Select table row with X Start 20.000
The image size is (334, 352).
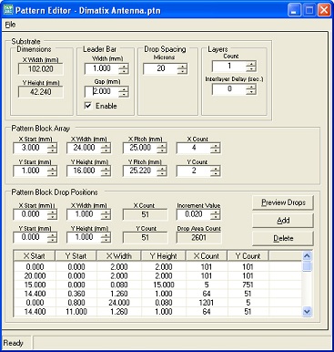pyautogui.click(x=157, y=276)
